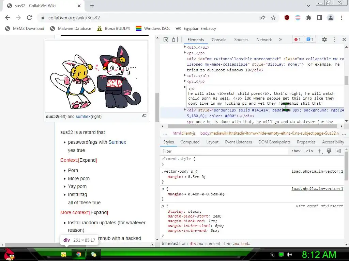This screenshot has width=349, height=261.
Task: Toggle the browser side panel
Action: pyautogui.click(x=320, y=18)
